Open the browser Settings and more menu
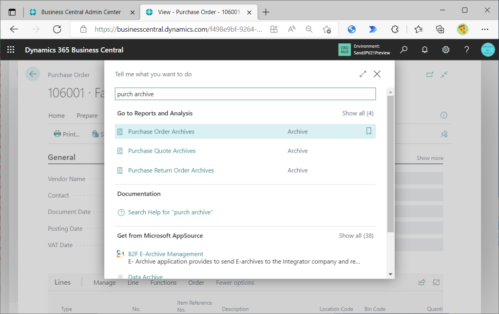499x314 pixels. 485,29
